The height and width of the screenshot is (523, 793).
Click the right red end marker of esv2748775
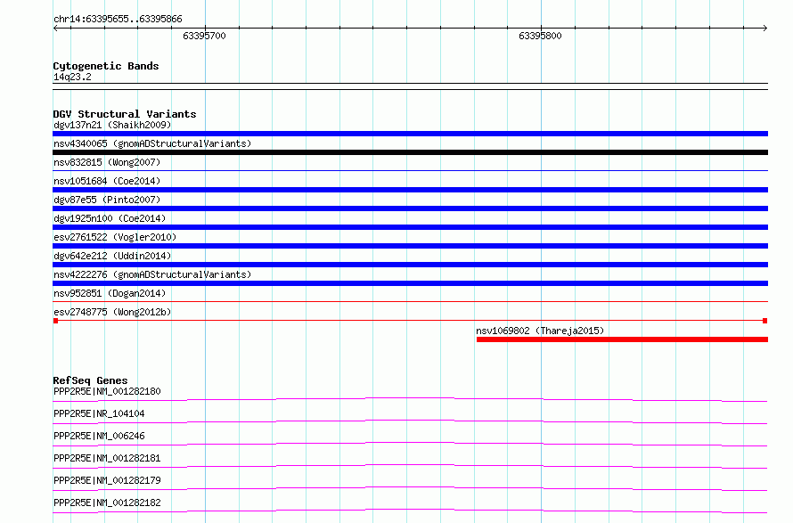coord(764,321)
